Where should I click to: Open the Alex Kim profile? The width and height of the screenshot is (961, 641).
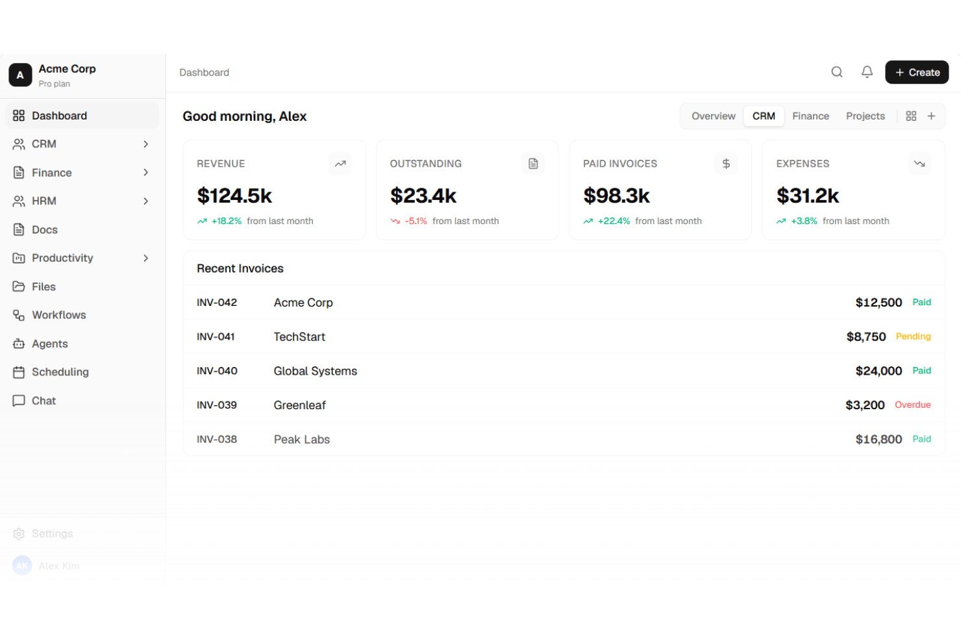[x=82, y=566]
